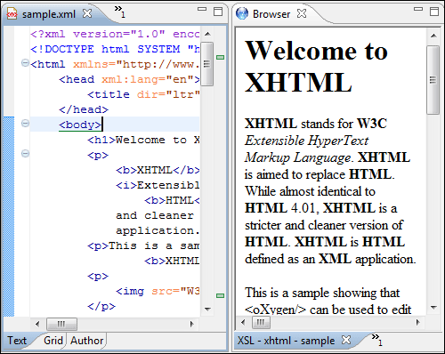
Task: Click editor horizontal scrollbar left arrow
Action: [x=37, y=324]
